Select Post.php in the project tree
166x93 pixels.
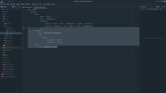[x=10, y=33]
